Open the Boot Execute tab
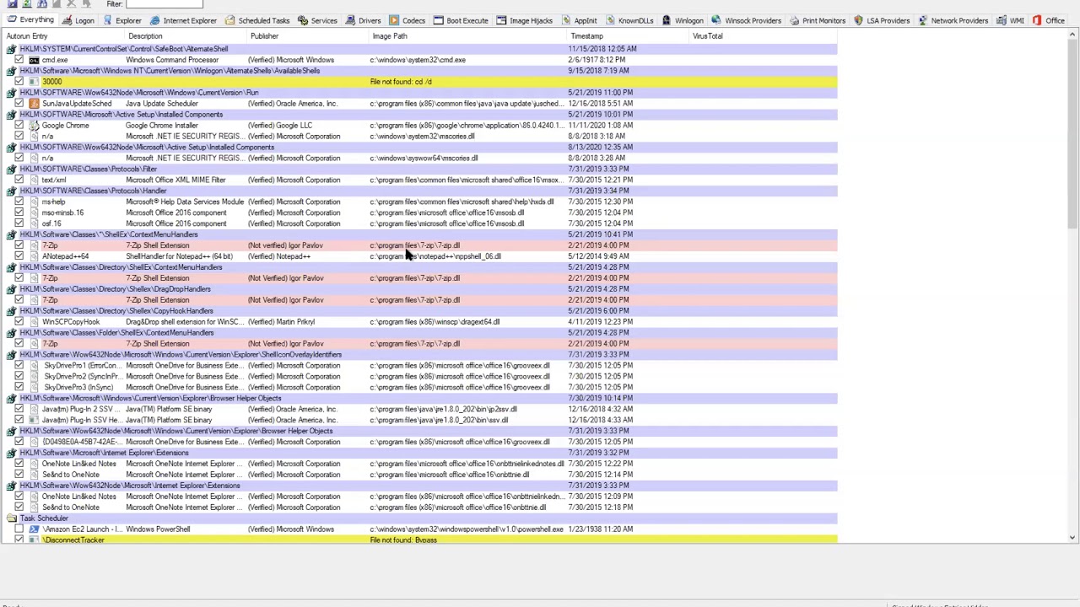This screenshot has width=1080, height=607. (x=461, y=20)
